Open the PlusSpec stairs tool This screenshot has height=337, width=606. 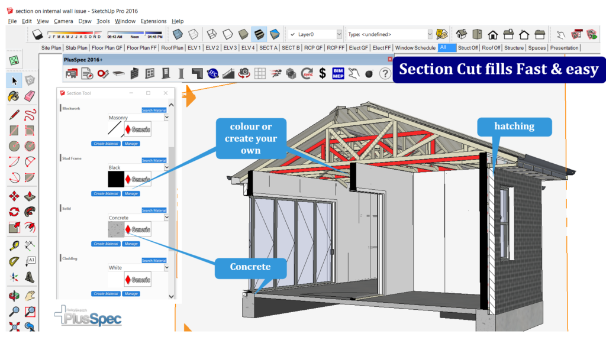[x=228, y=73]
